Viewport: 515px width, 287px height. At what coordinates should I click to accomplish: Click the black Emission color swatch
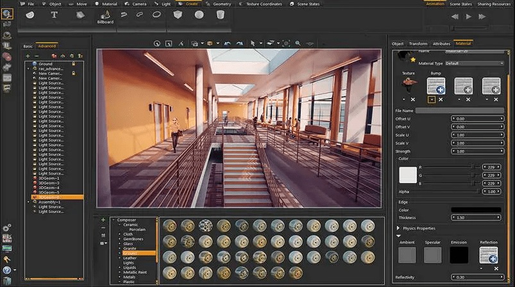click(x=459, y=255)
